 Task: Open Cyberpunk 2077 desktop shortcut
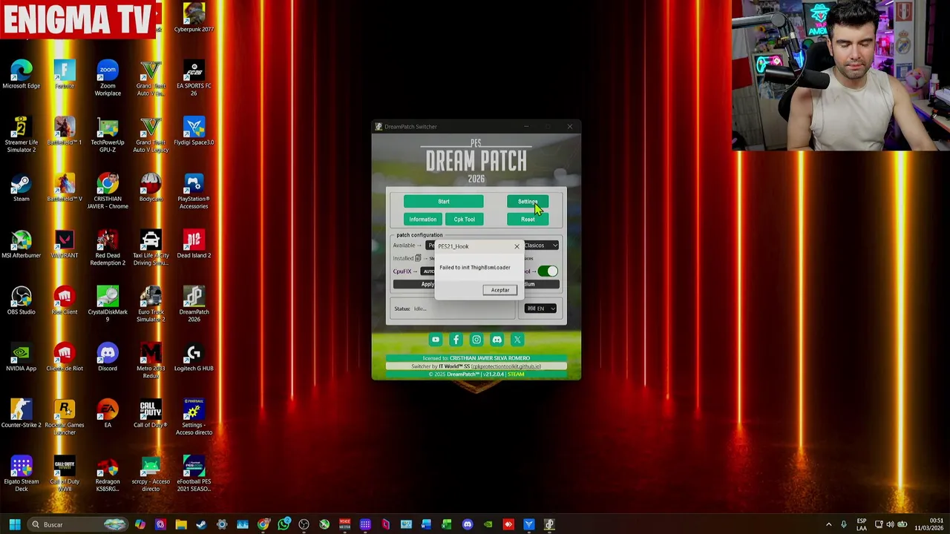[x=194, y=19]
